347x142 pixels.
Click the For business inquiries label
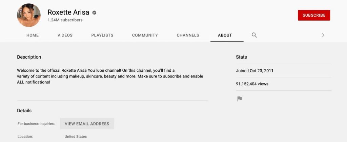36,124
